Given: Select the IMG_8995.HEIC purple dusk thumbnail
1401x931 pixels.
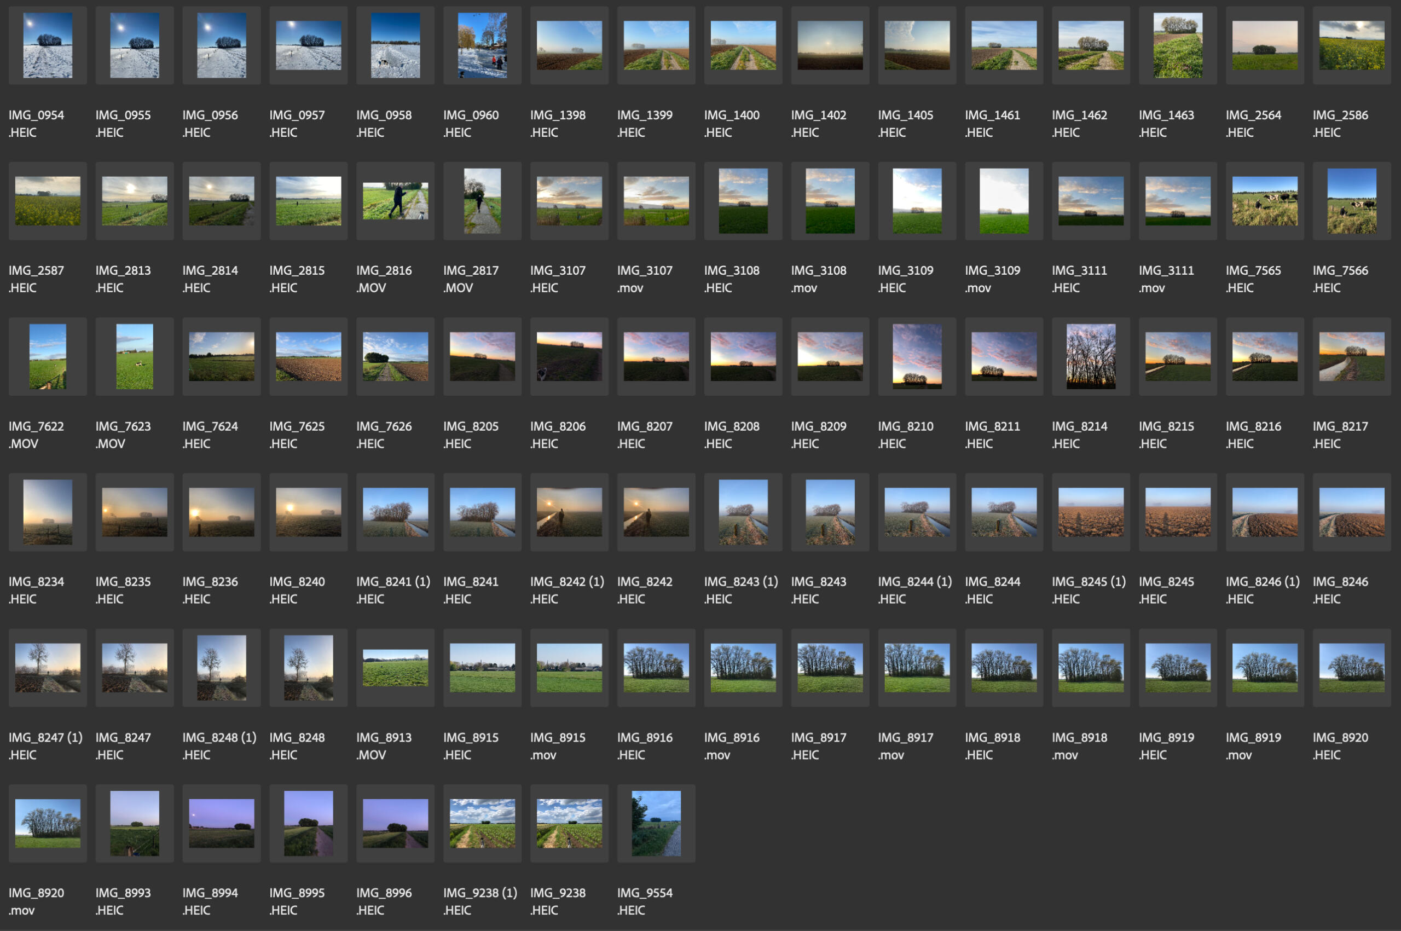Looking at the screenshot, I should tap(308, 823).
